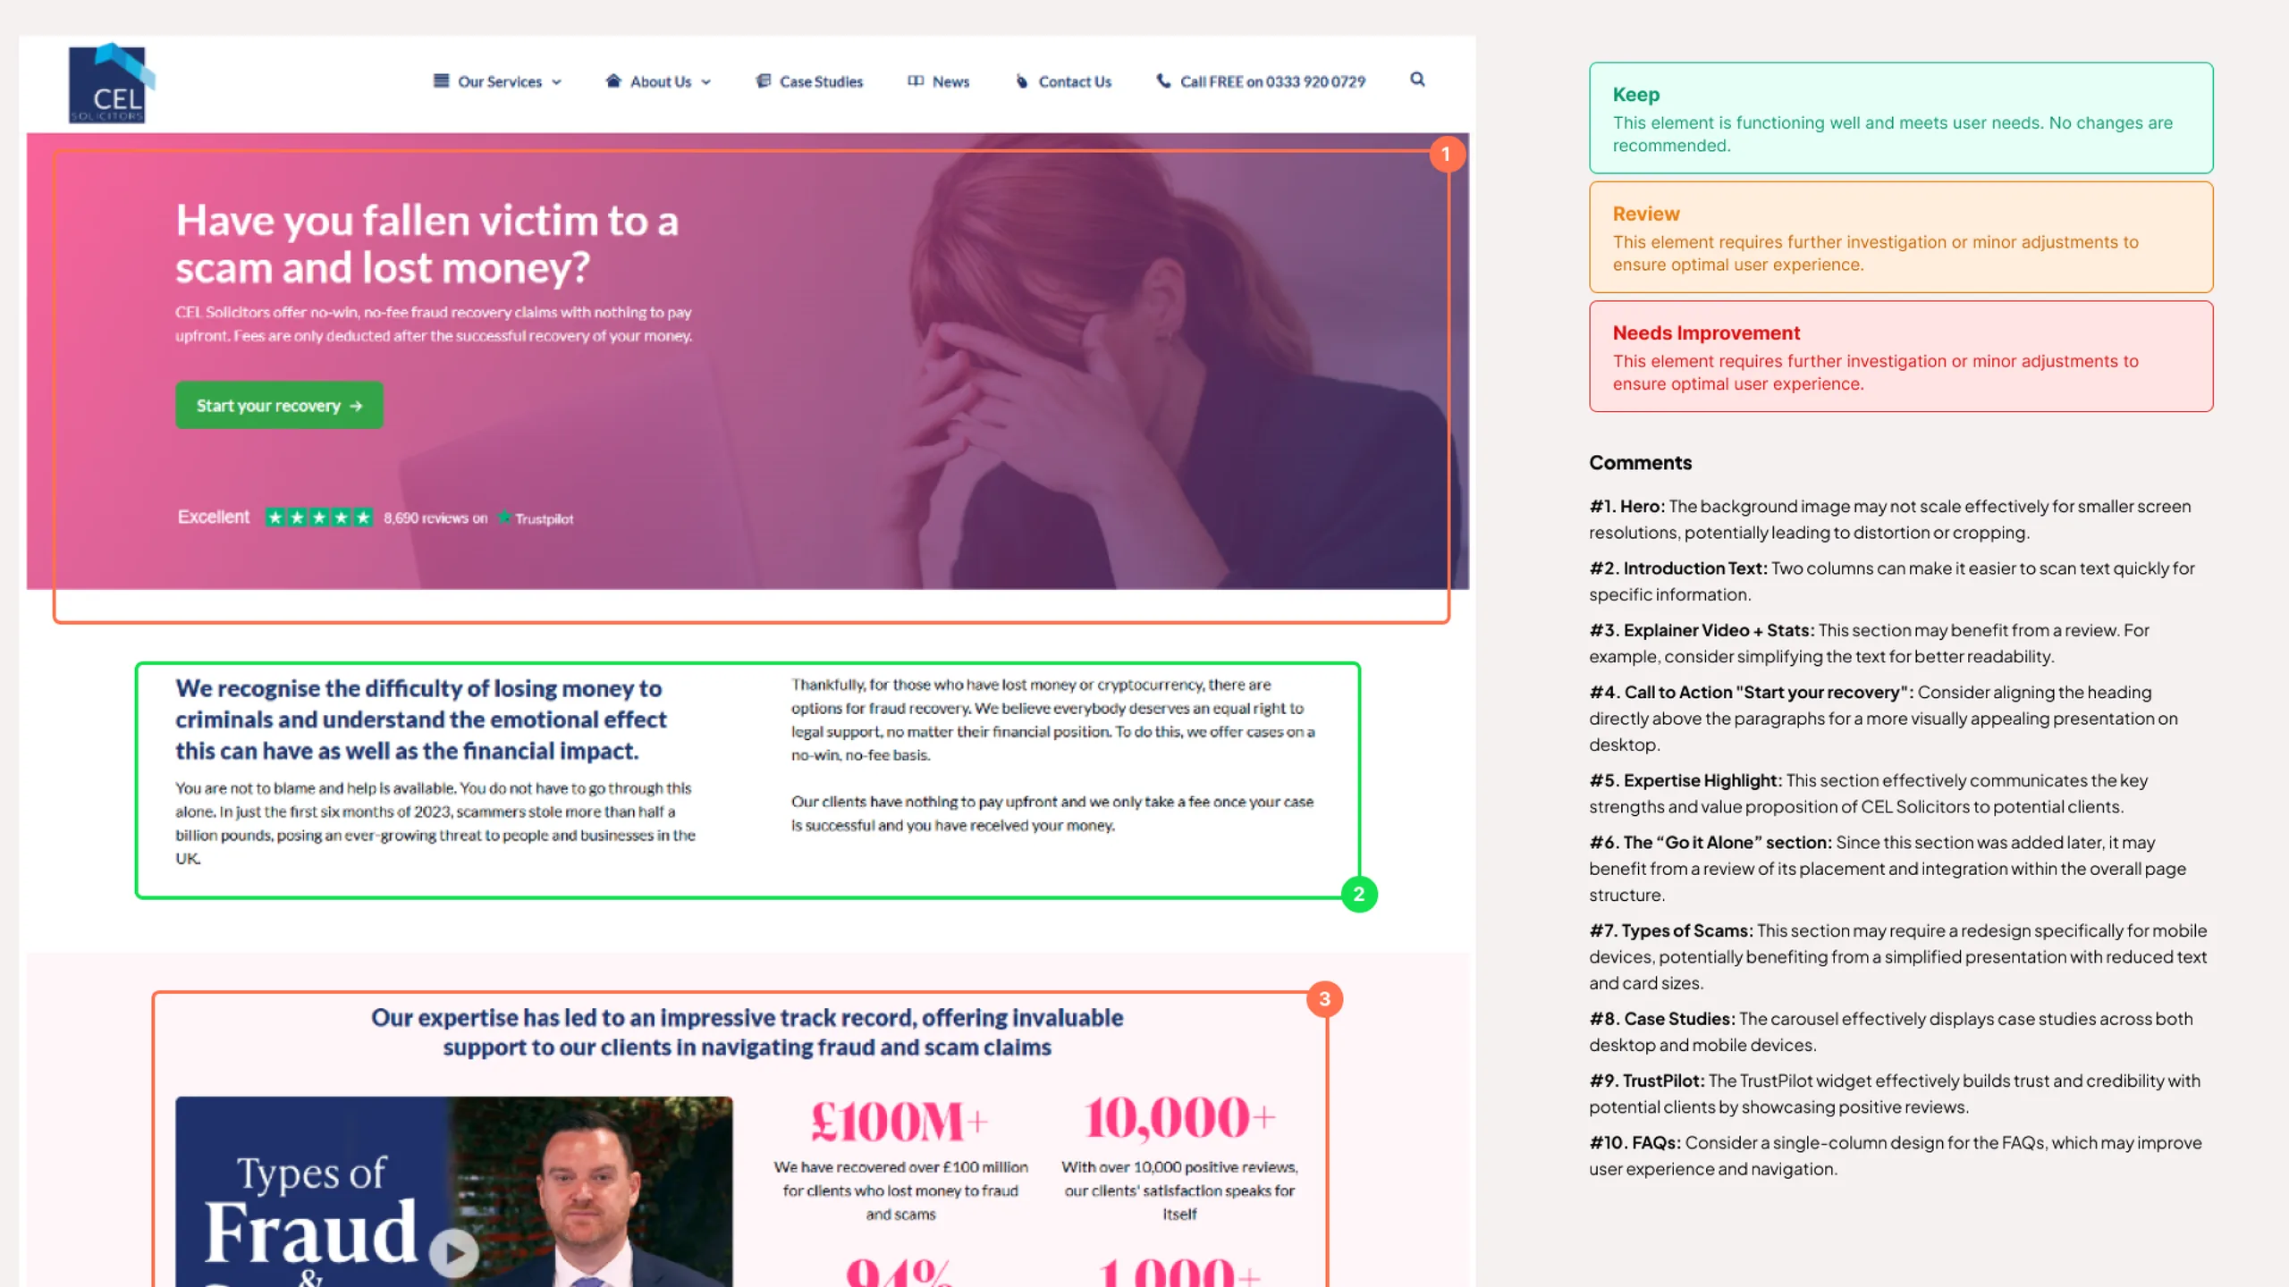2289x1287 pixels.
Task: Click the Start your recovery button
Action: pyautogui.click(x=279, y=406)
